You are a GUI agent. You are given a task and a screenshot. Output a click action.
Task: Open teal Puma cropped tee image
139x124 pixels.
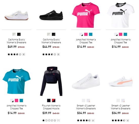[16, 81]
